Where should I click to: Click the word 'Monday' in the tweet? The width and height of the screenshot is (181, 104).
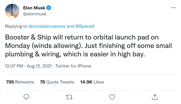[x=18, y=45]
